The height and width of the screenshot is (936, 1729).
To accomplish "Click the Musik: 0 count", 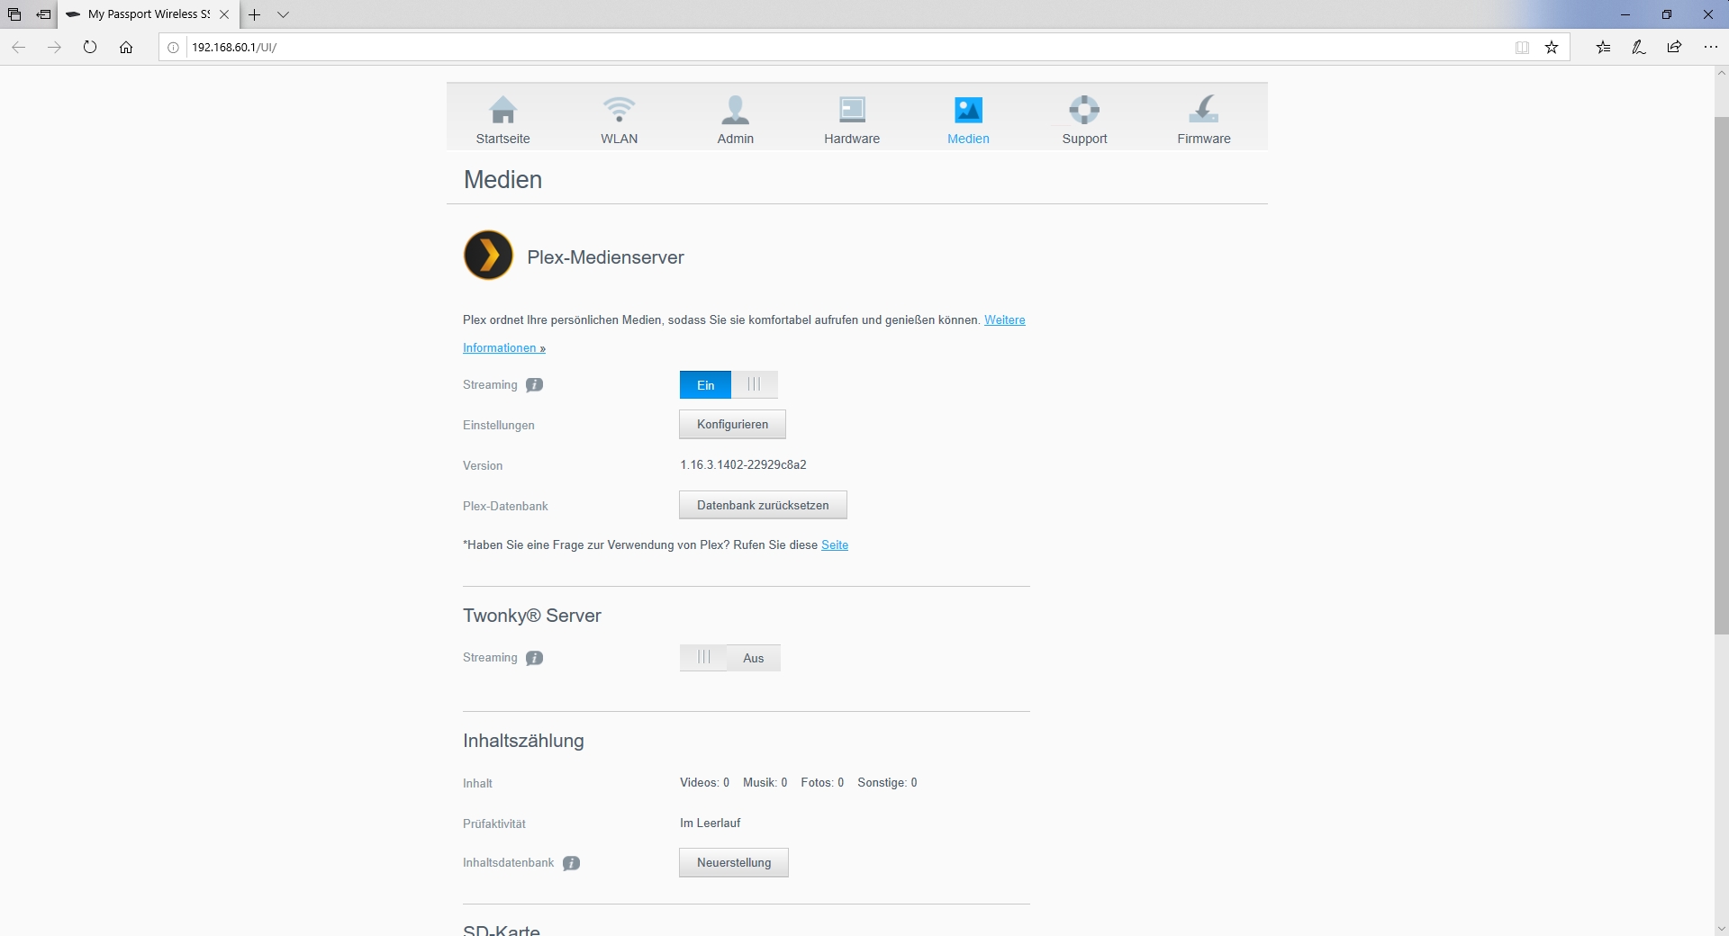I will tap(765, 783).
